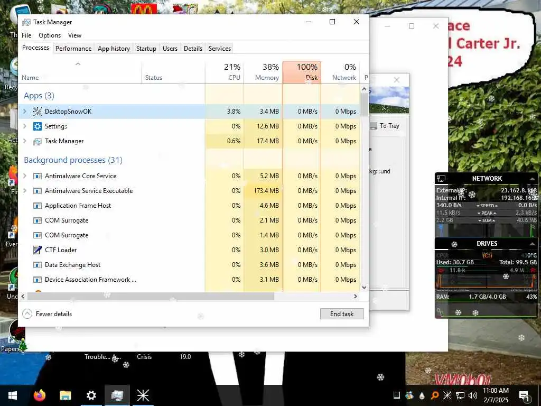Image resolution: width=541 pixels, height=406 pixels.
Task: Click vertical scrollbar up arrow in process list
Action: click(364, 89)
